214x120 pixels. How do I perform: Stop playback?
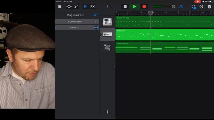pyautogui.click(x=125, y=7)
